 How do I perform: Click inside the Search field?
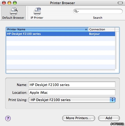click(x=98, y=11)
